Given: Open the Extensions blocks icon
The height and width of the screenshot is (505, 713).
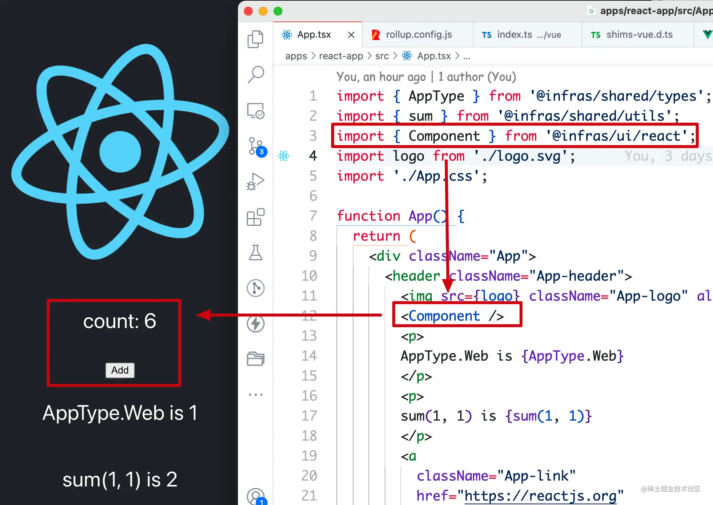Looking at the screenshot, I should 255,217.
